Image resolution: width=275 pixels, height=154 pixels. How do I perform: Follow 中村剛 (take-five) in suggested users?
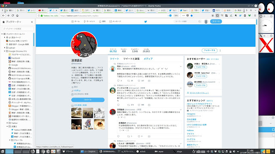201,76
